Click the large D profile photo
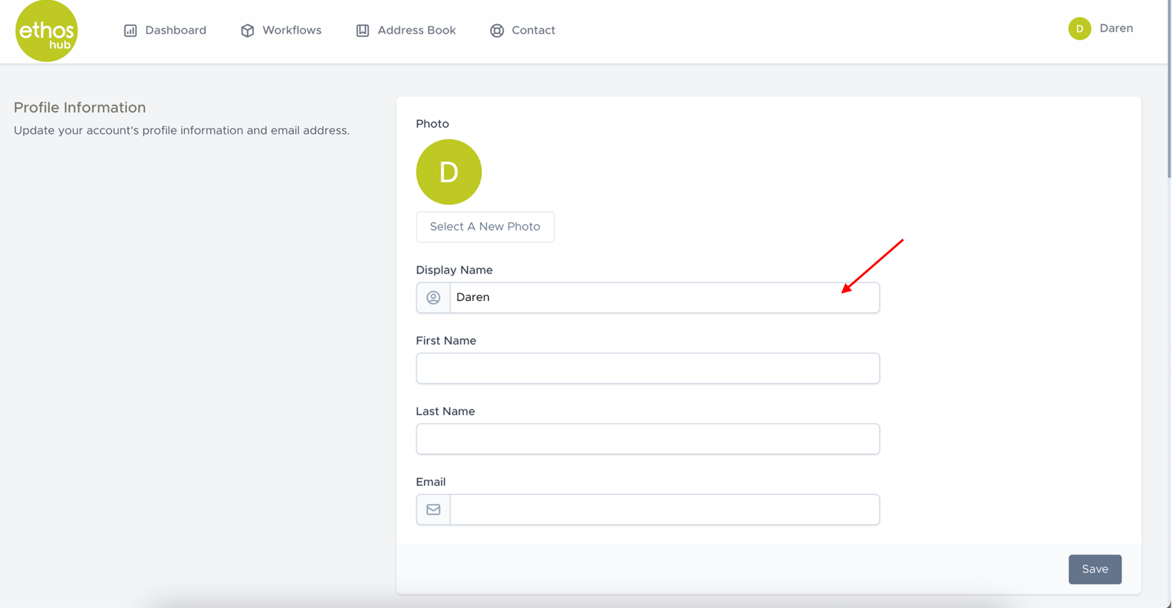 (449, 172)
